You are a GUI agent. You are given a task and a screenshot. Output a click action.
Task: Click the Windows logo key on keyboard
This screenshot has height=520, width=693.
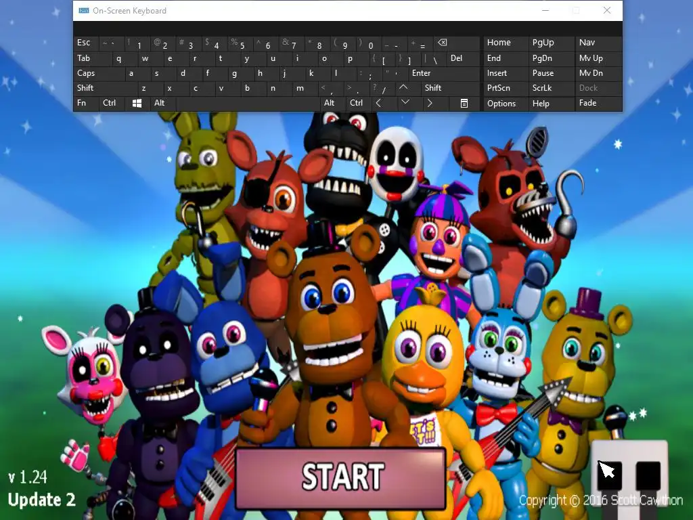tap(137, 103)
